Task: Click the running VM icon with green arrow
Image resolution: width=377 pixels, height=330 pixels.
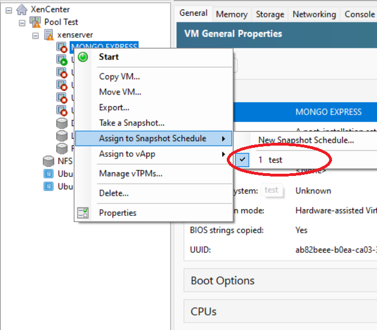Action: tap(61, 60)
